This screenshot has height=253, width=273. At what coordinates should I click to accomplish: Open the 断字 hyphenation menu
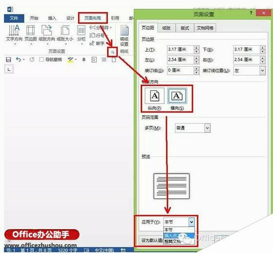pyautogui.click(x=97, y=43)
